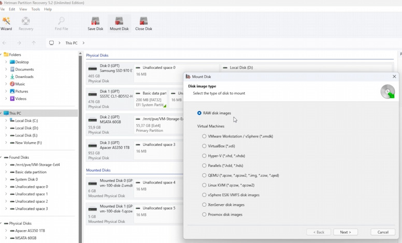402x243 pixels.
Task: Click chevron after This PC in breadcrumb
Action: 83,43
